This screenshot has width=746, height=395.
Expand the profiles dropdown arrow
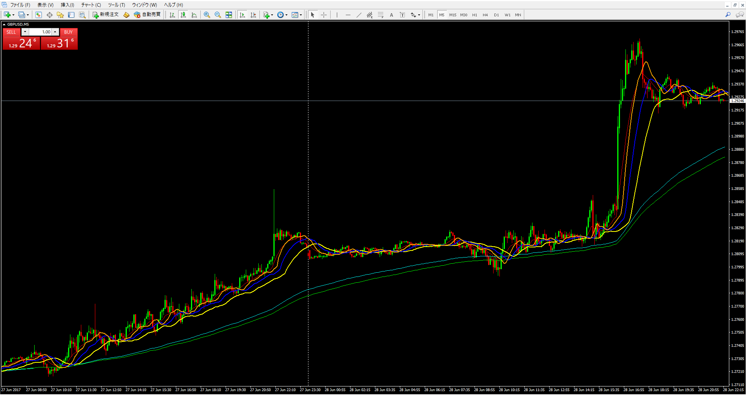28,15
